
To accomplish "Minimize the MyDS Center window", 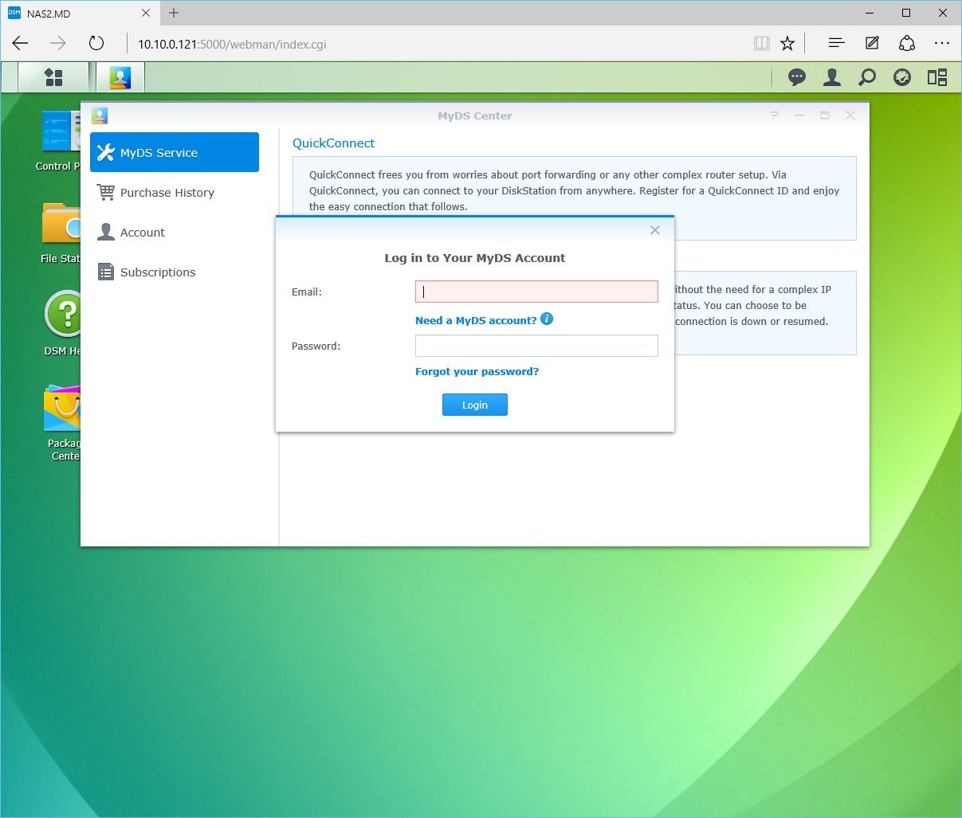I will (799, 115).
